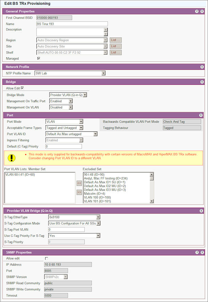Screen dimensions: 208x302
Task: Move VLAN to Member Set with << button
Action: [x=79, y=183]
